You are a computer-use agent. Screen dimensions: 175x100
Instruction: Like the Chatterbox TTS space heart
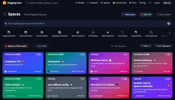pos(37,54)
